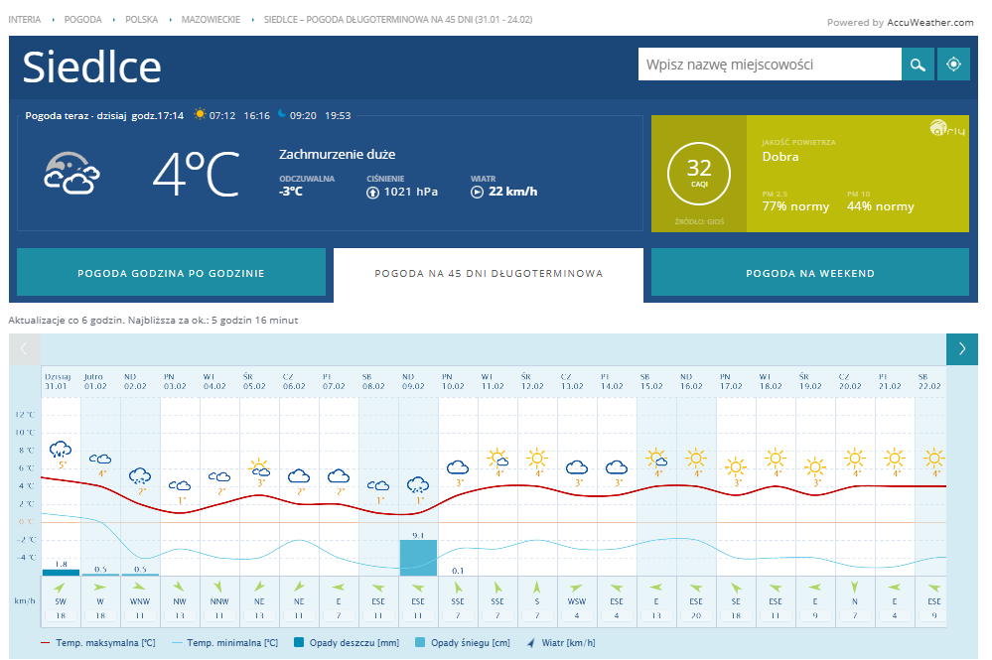Click the search magnifier button
The height and width of the screenshot is (660, 992).
(919, 65)
